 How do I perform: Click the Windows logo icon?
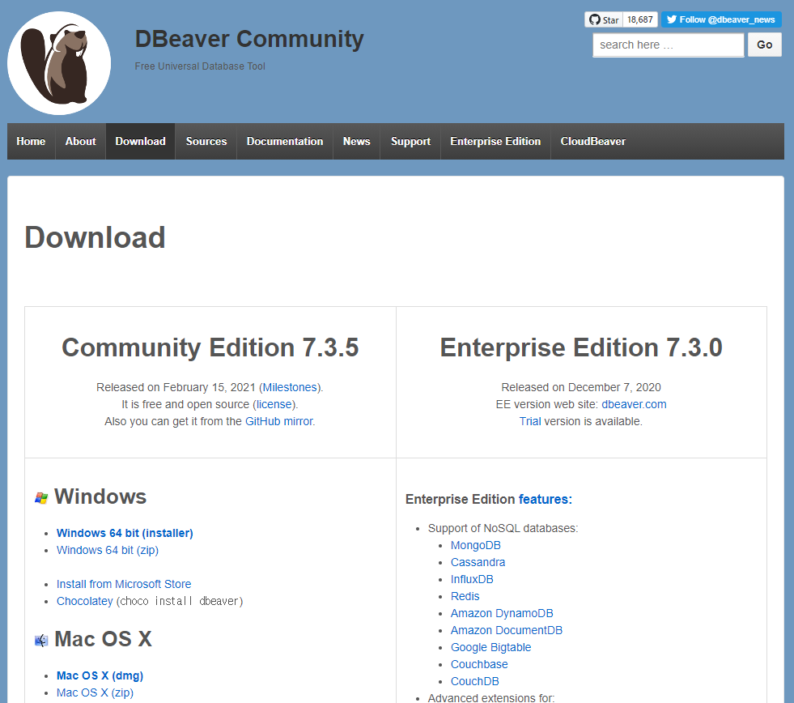coord(41,498)
